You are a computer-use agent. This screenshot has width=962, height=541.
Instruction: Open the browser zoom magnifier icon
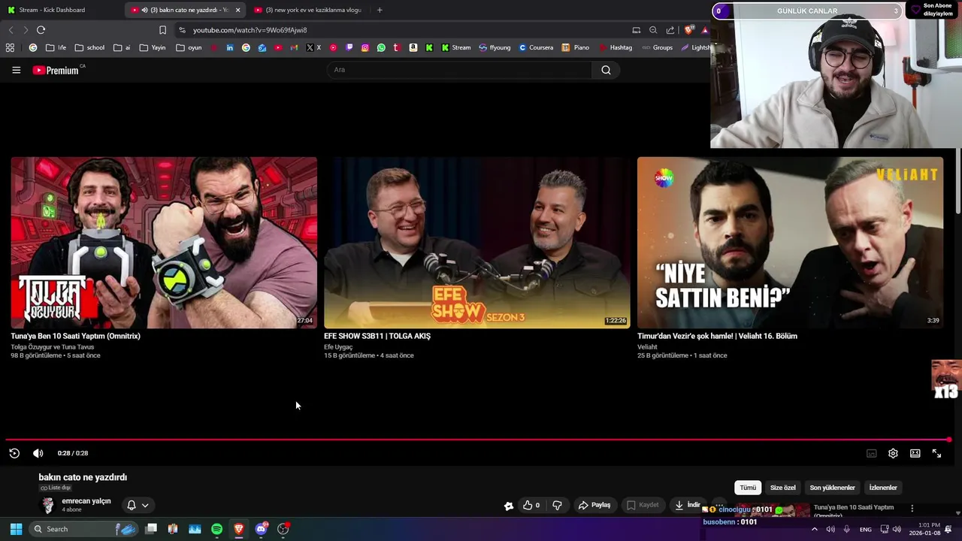click(x=653, y=30)
